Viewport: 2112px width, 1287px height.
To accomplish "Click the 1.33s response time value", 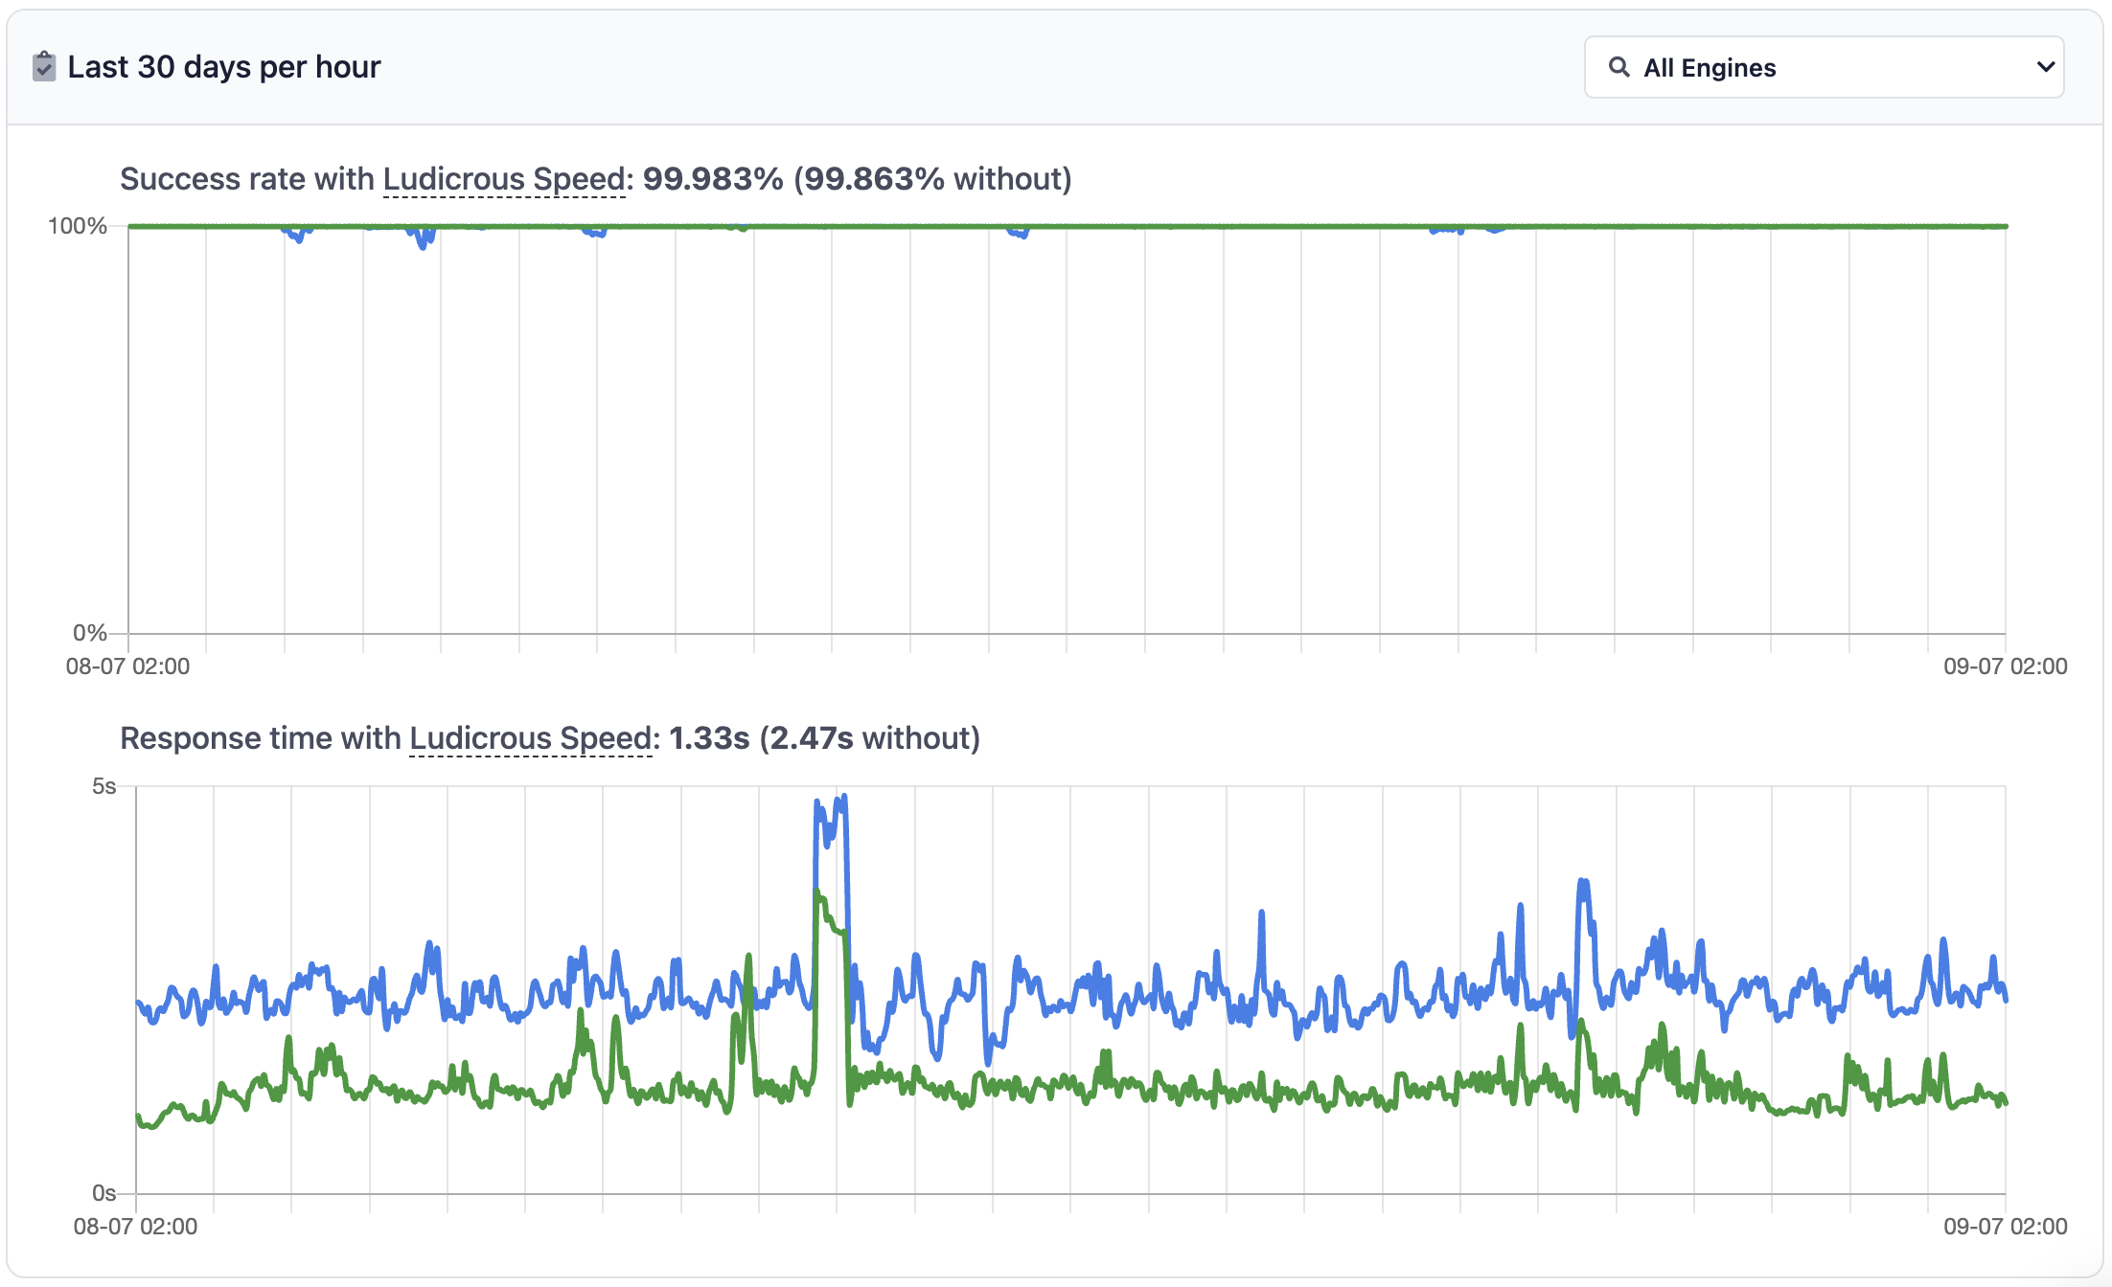I will coord(709,738).
